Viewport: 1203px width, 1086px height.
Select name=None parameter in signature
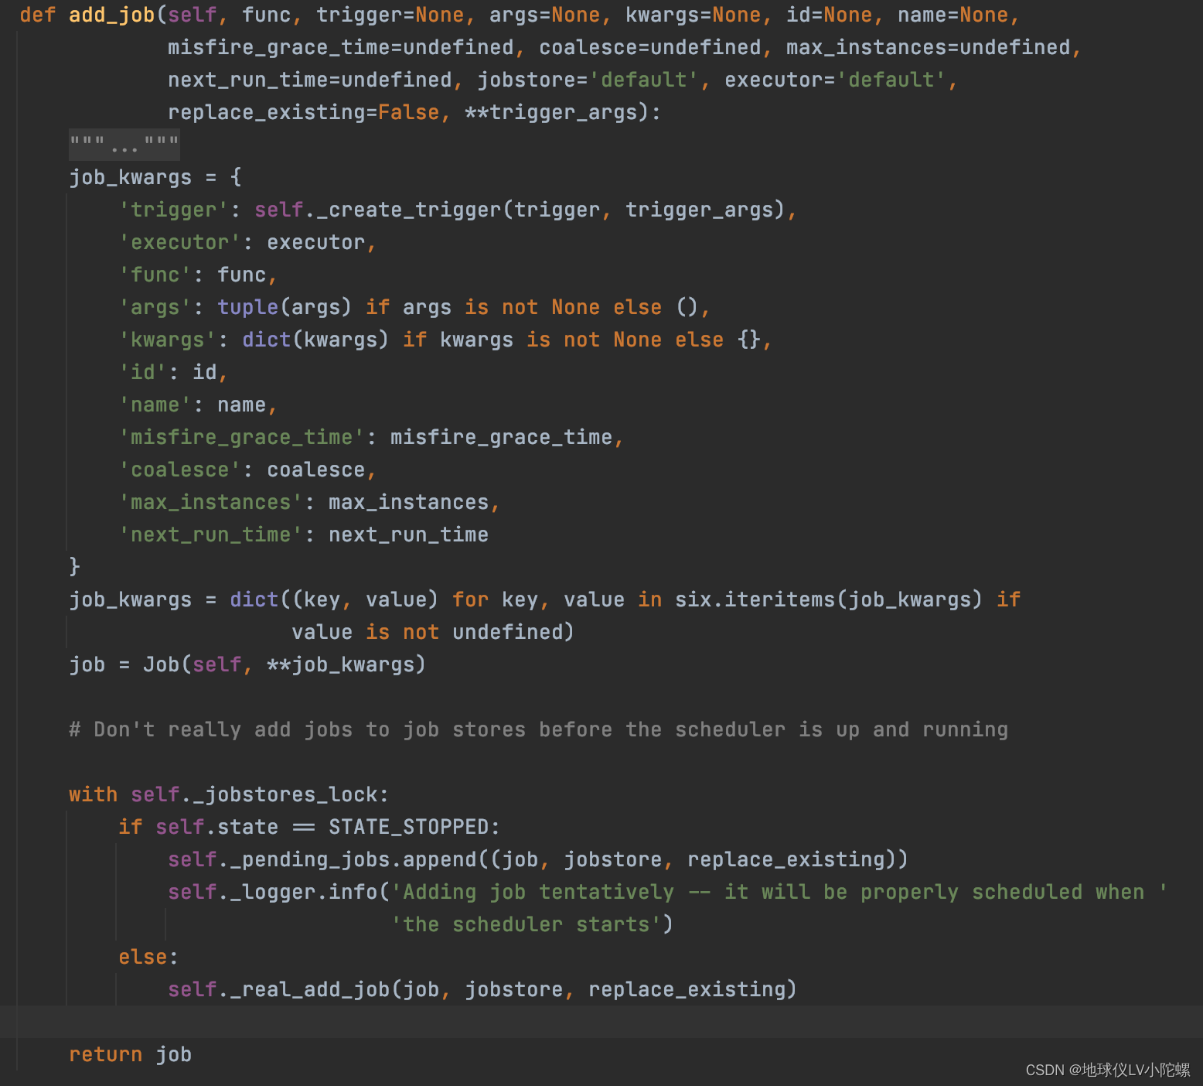pyautogui.click(x=953, y=15)
